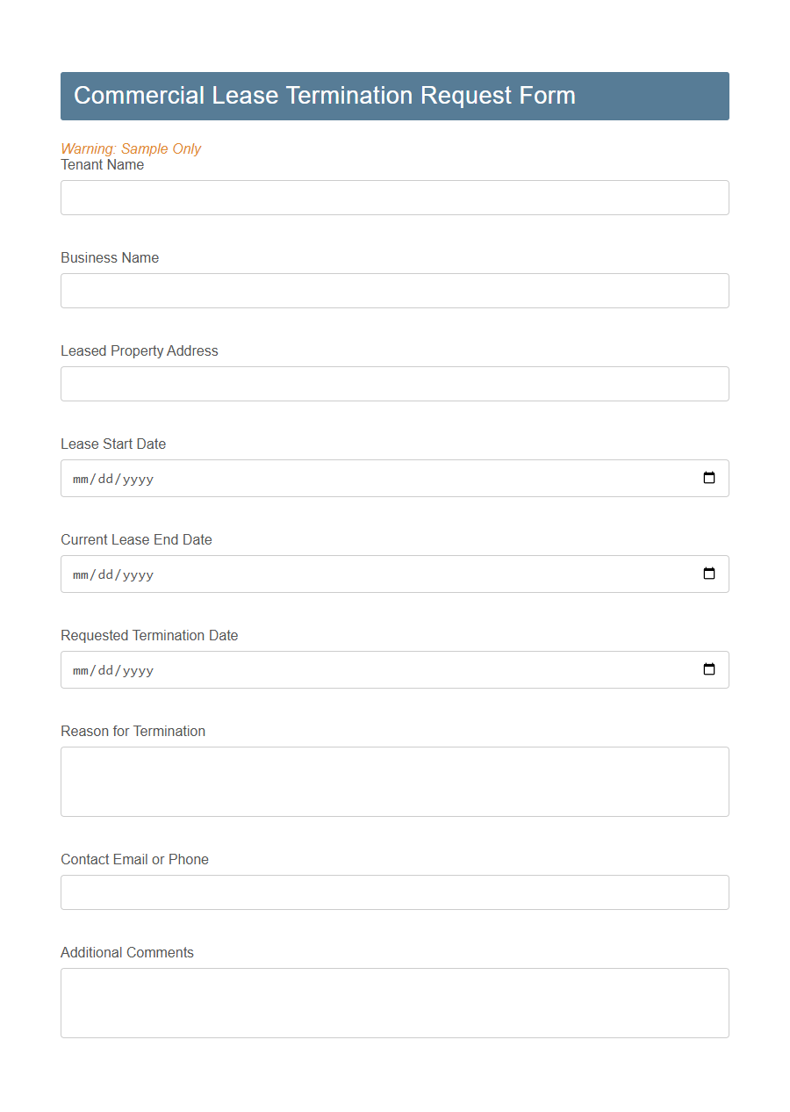The height and width of the screenshot is (1112, 790).
Task: Open the Requested Termination Date calendar picker
Action: pos(708,669)
